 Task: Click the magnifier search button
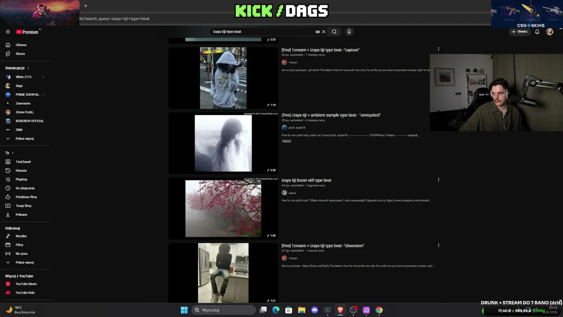(x=334, y=32)
